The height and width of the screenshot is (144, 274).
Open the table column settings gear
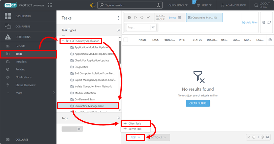pos(270,40)
